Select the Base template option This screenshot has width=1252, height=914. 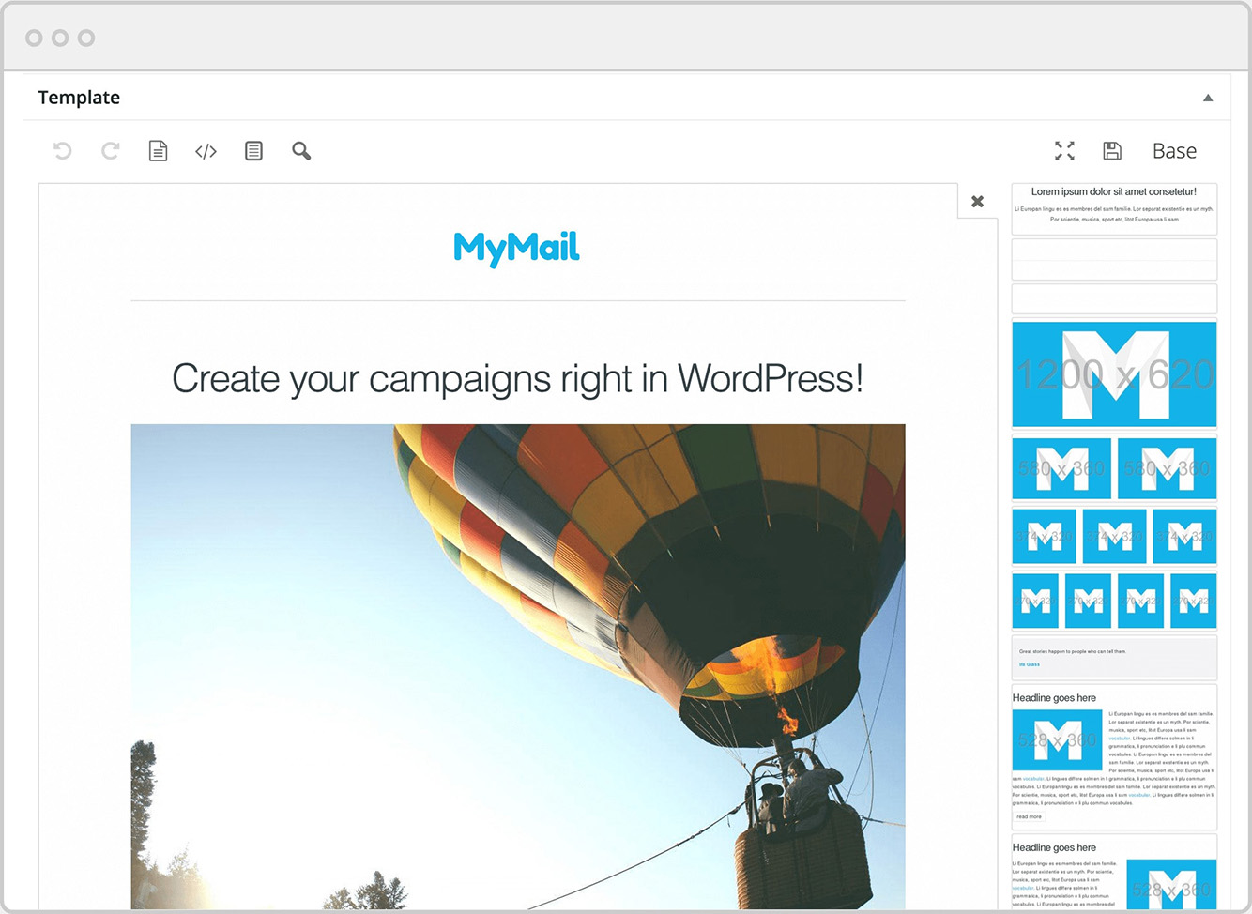point(1174,150)
